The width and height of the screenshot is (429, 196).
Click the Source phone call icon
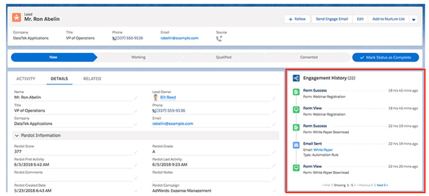coord(219,39)
